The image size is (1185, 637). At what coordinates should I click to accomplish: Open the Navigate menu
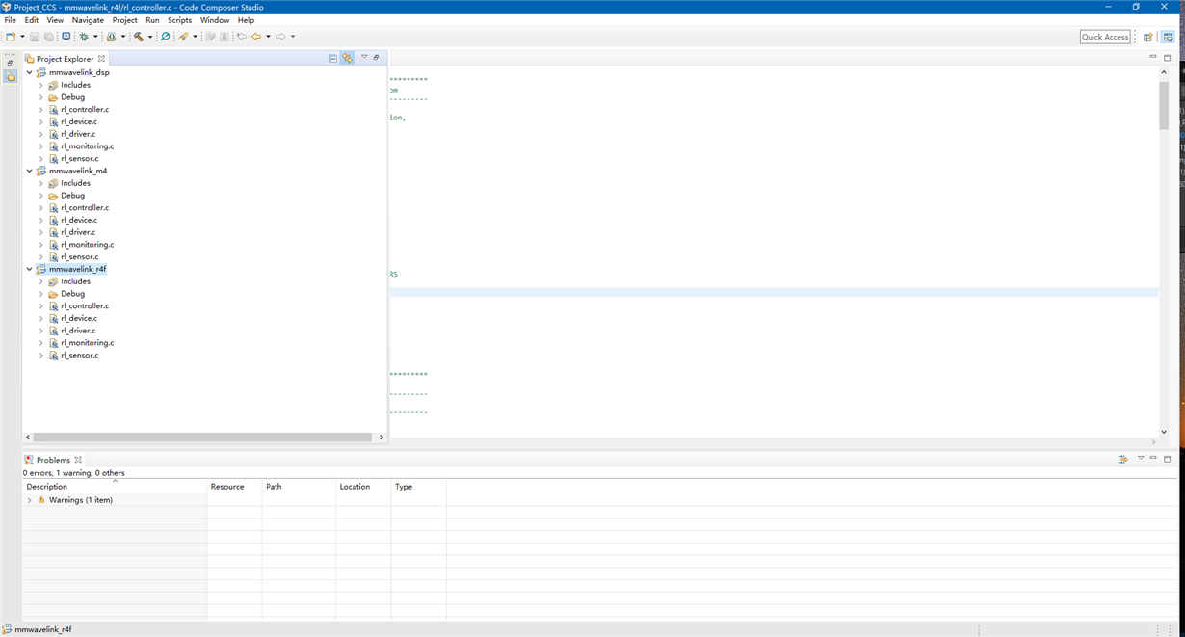point(88,20)
